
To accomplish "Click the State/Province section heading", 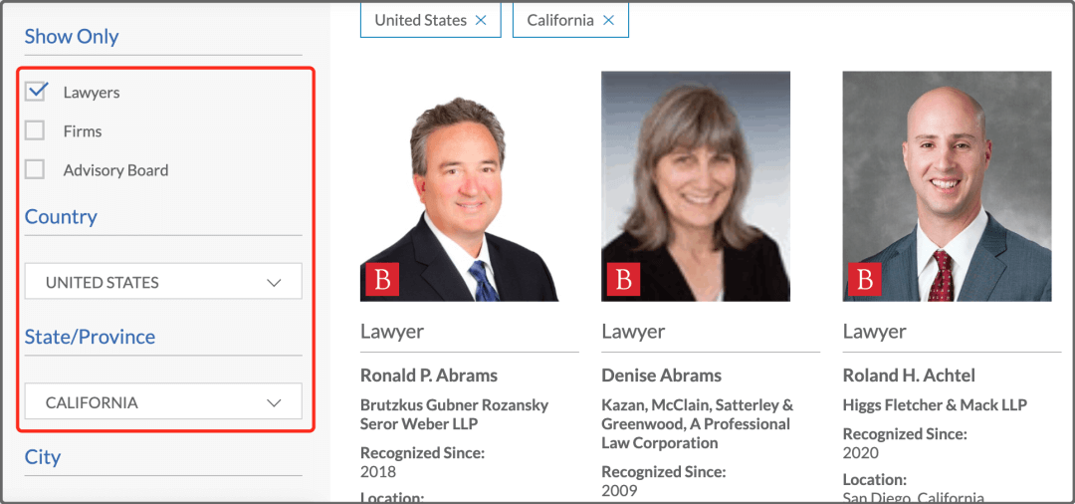I will 90,337.
